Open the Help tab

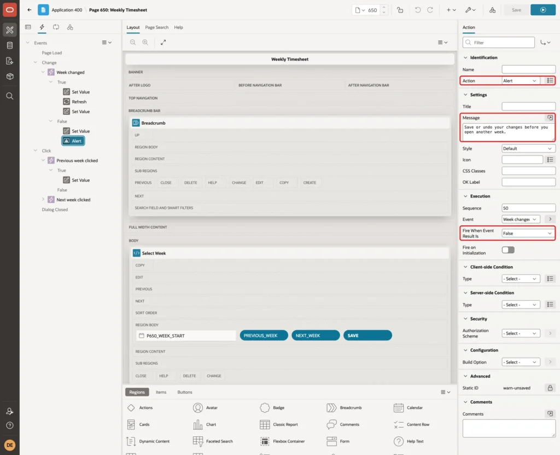tap(179, 27)
